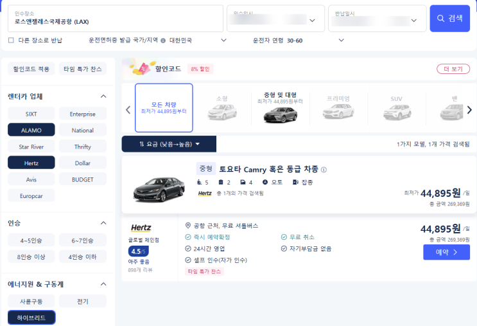Image resolution: width=477 pixels, height=326 pixels.
Task: Deselect the ALAMO company filter
Action: click(x=31, y=130)
